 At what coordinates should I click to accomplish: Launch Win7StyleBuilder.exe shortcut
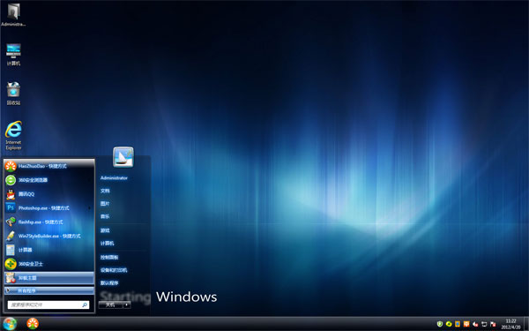click(x=49, y=236)
